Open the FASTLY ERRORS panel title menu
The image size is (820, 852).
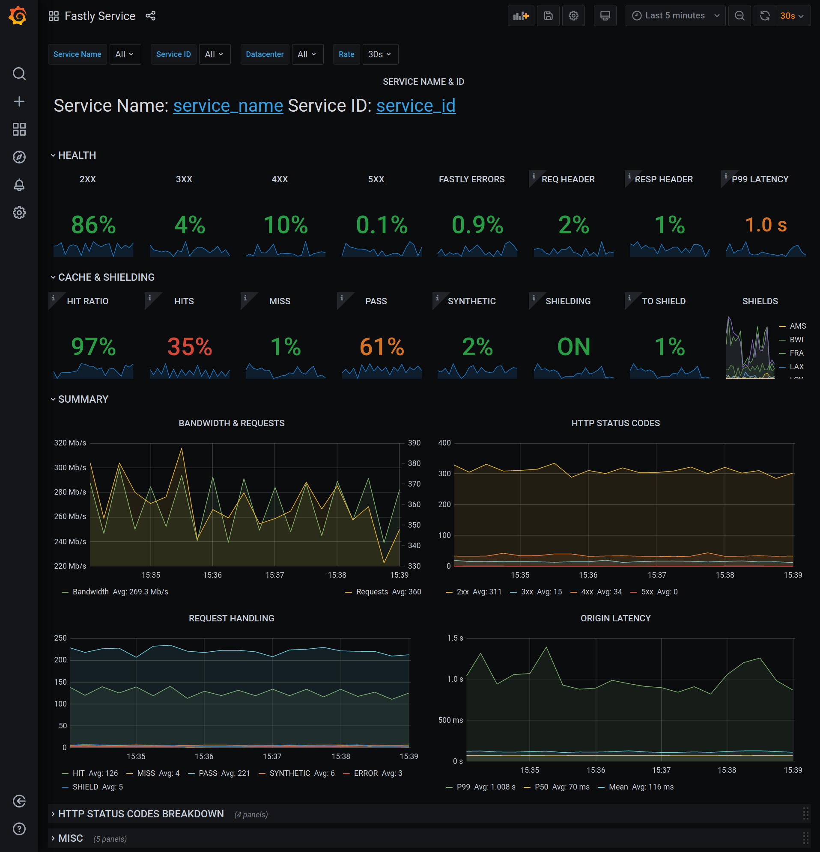point(471,179)
